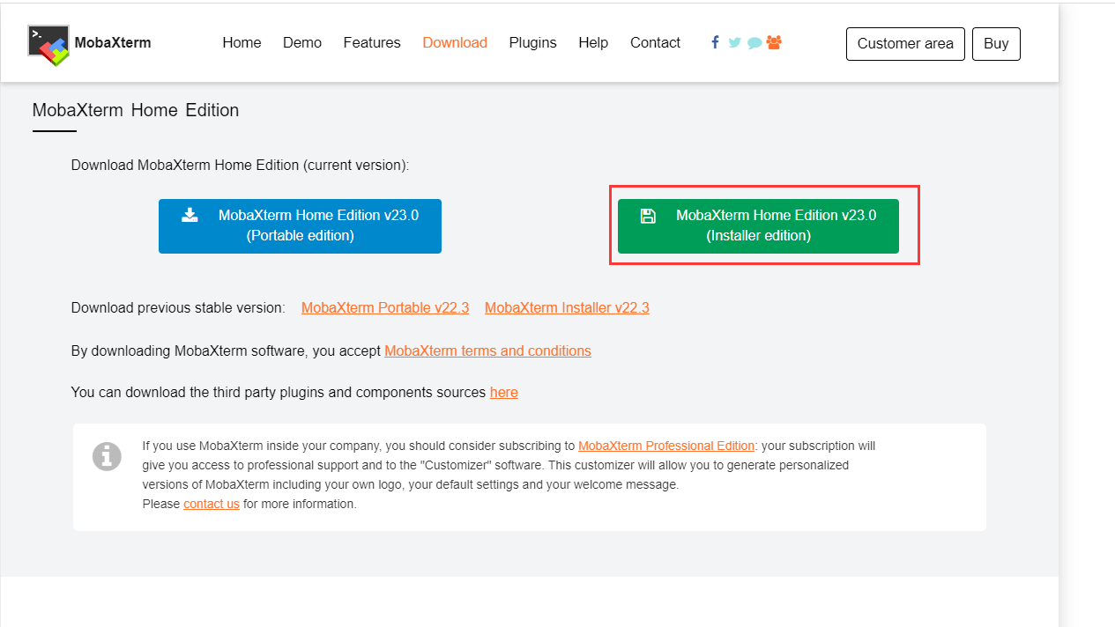Image resolution: width=1115 pixels, height=627 pixels.
Task: Open MobaXterm Installer v22.3 link
Action: tap(567, 308)
